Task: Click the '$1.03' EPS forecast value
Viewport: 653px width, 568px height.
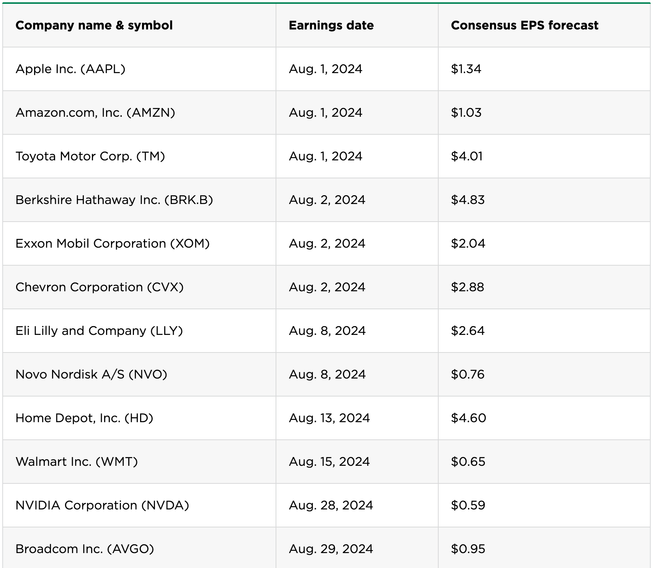Action: pyautogui.click(x=466, y=113)
